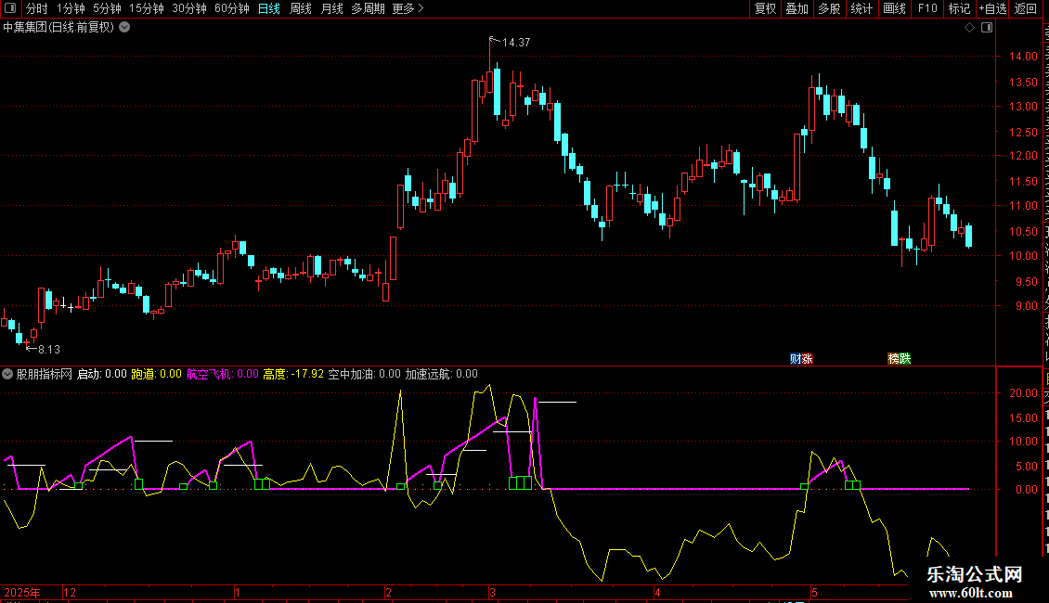Click the 财涨 event marker
Viewport: 1049px width, 603px height.
point(801,359)
